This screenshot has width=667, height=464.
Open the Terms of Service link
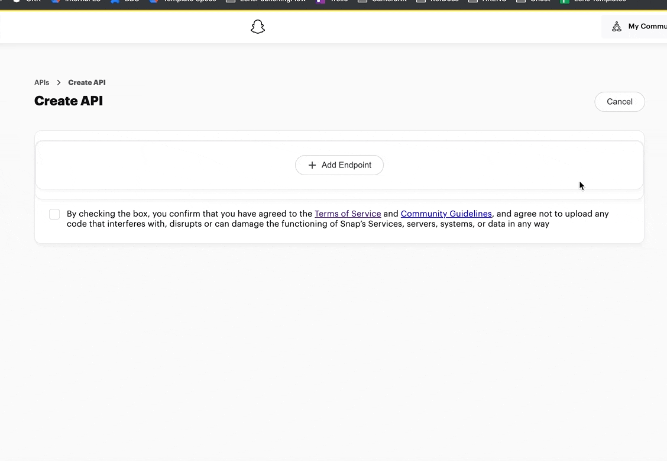(x=348, y=214)
